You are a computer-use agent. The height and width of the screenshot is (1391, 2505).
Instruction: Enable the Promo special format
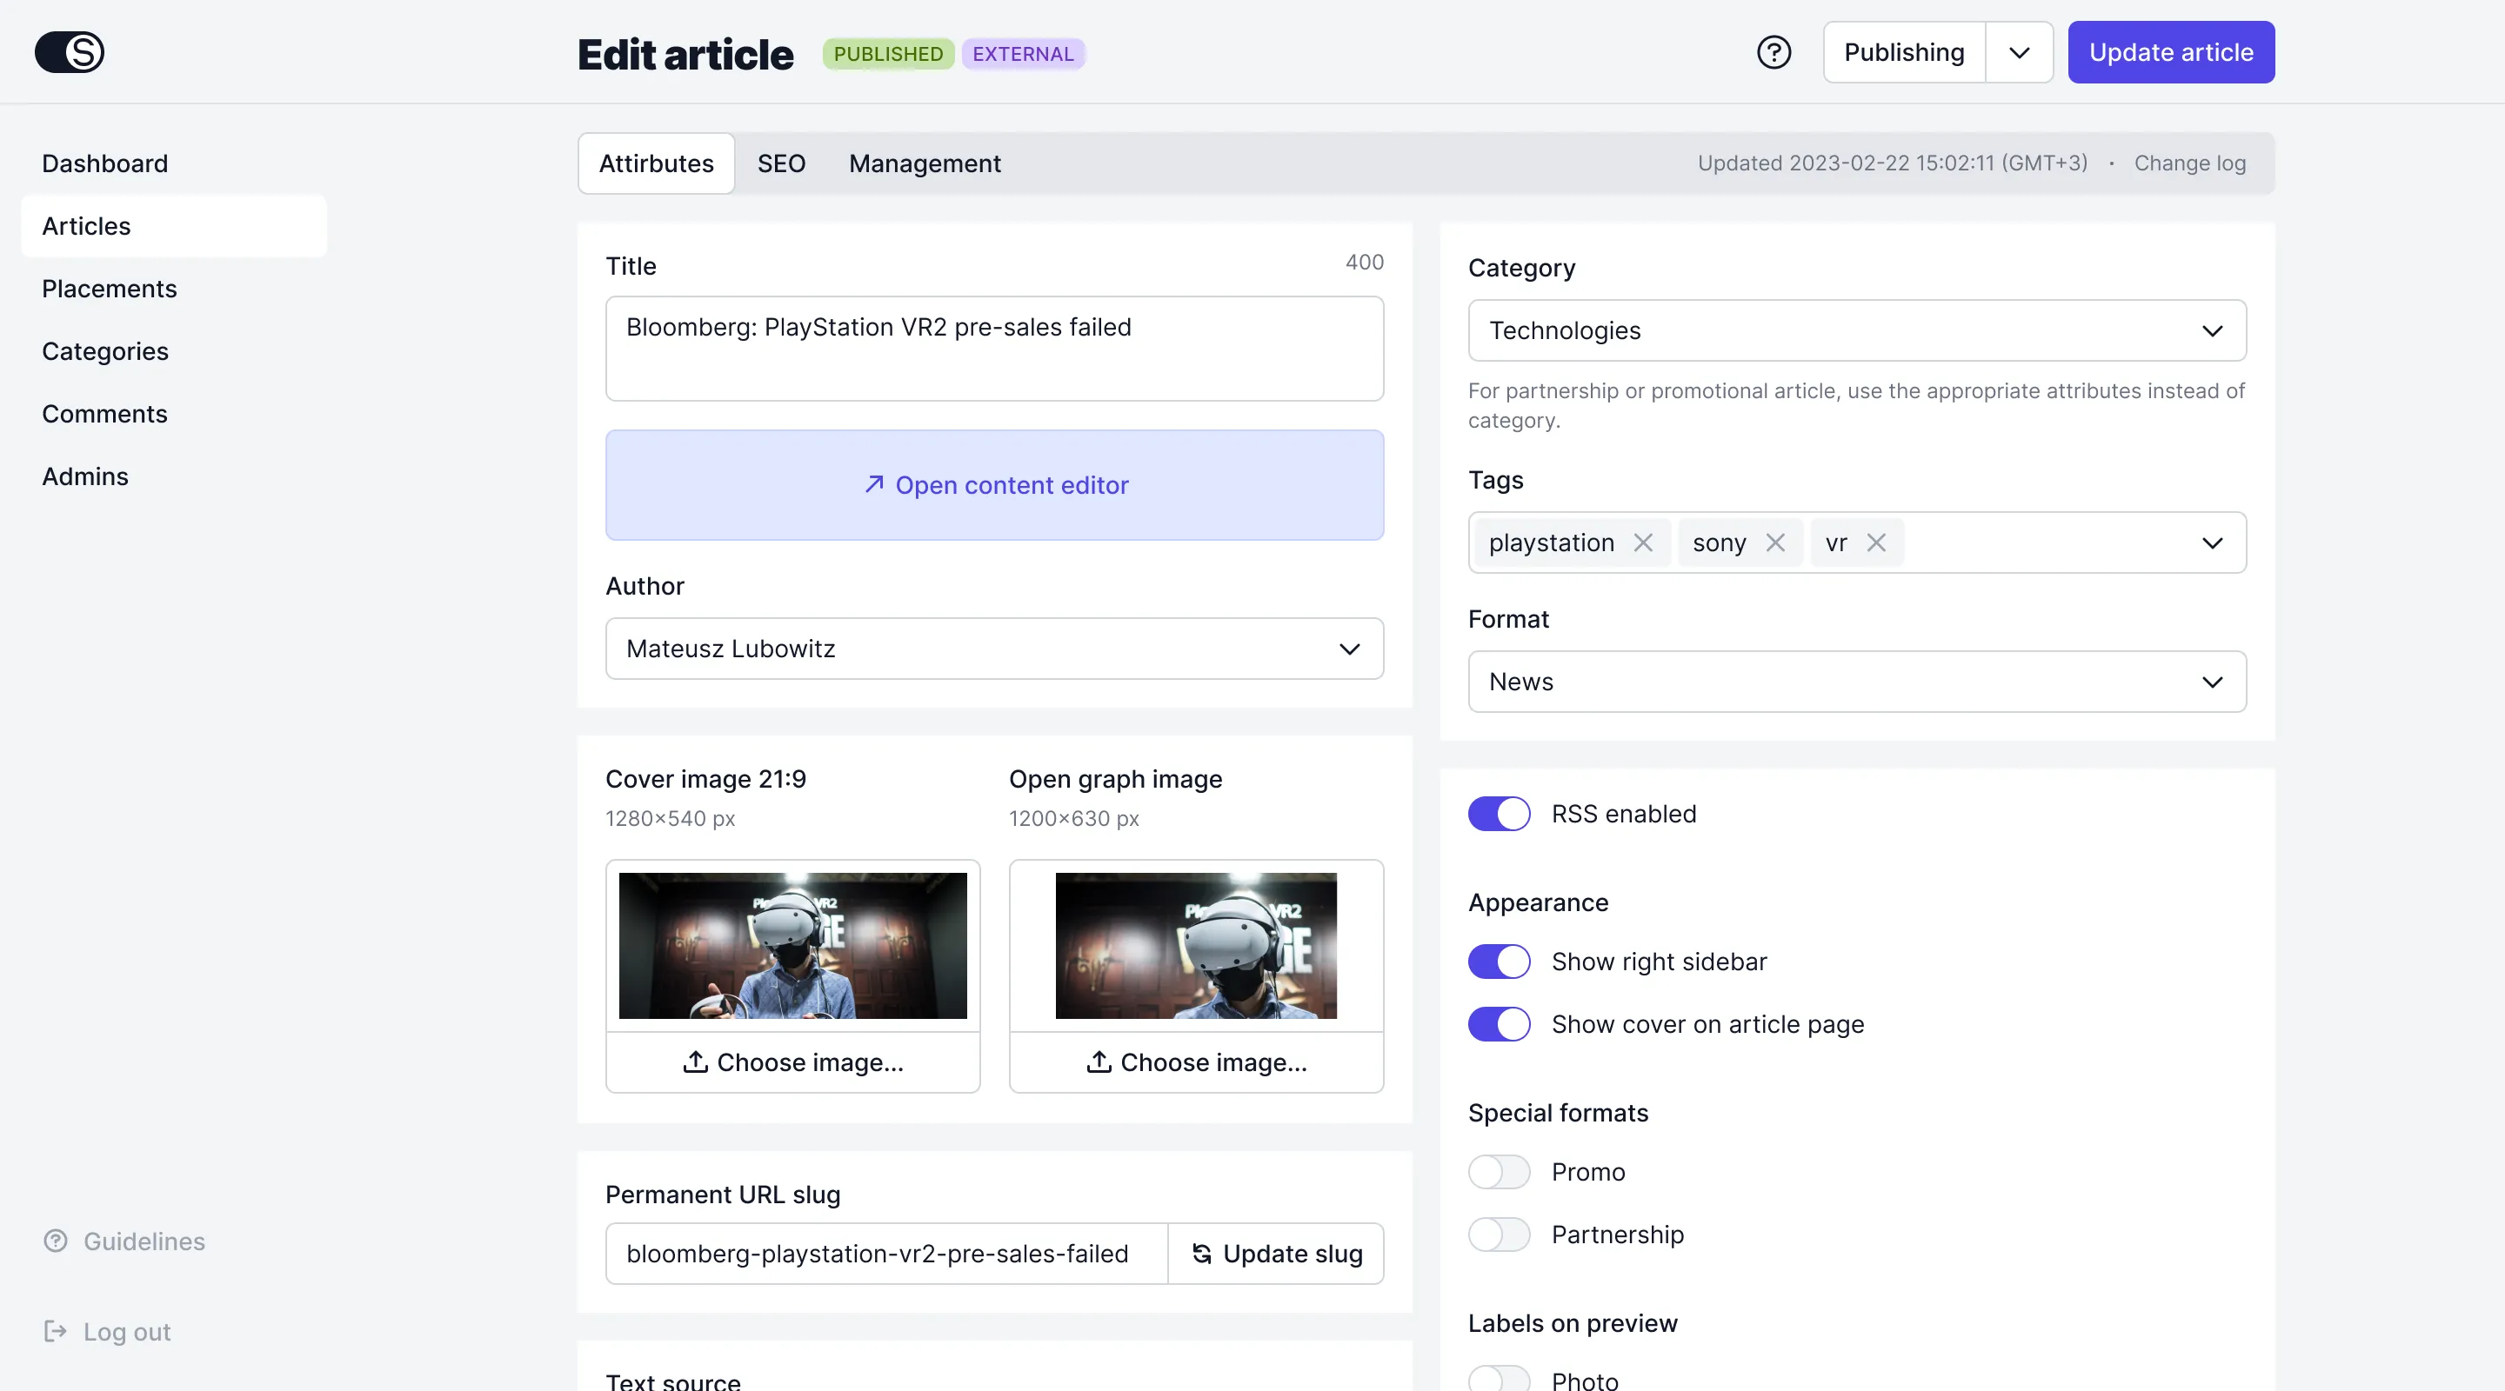click(1499, 1172)
